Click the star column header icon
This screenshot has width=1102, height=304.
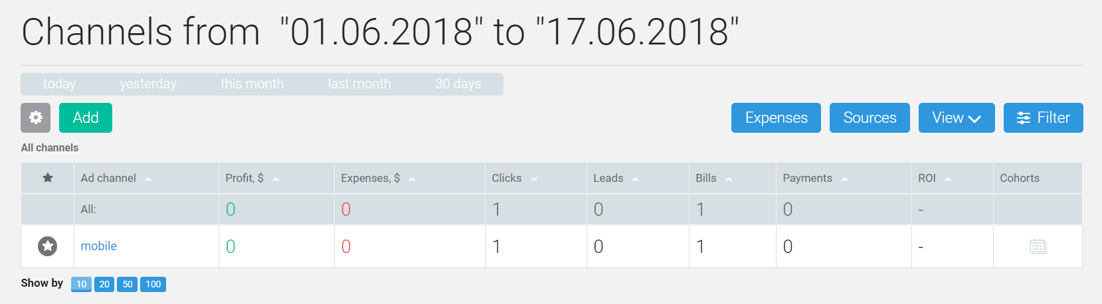click(48, 178)
